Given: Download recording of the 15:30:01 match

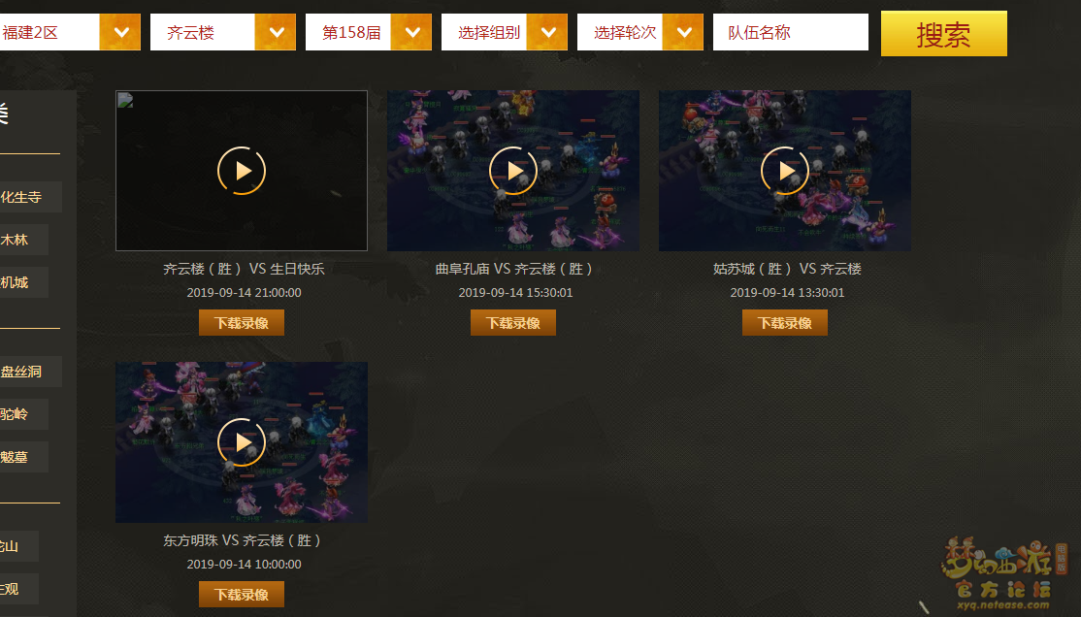Looking at the screenshot, I should [x=513, y=323].
